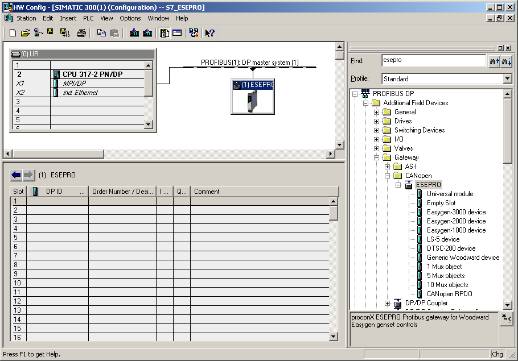This screenshot has height=361, width=518.
Task: Select 5 Mux objects module
Action: coord(446,276)
